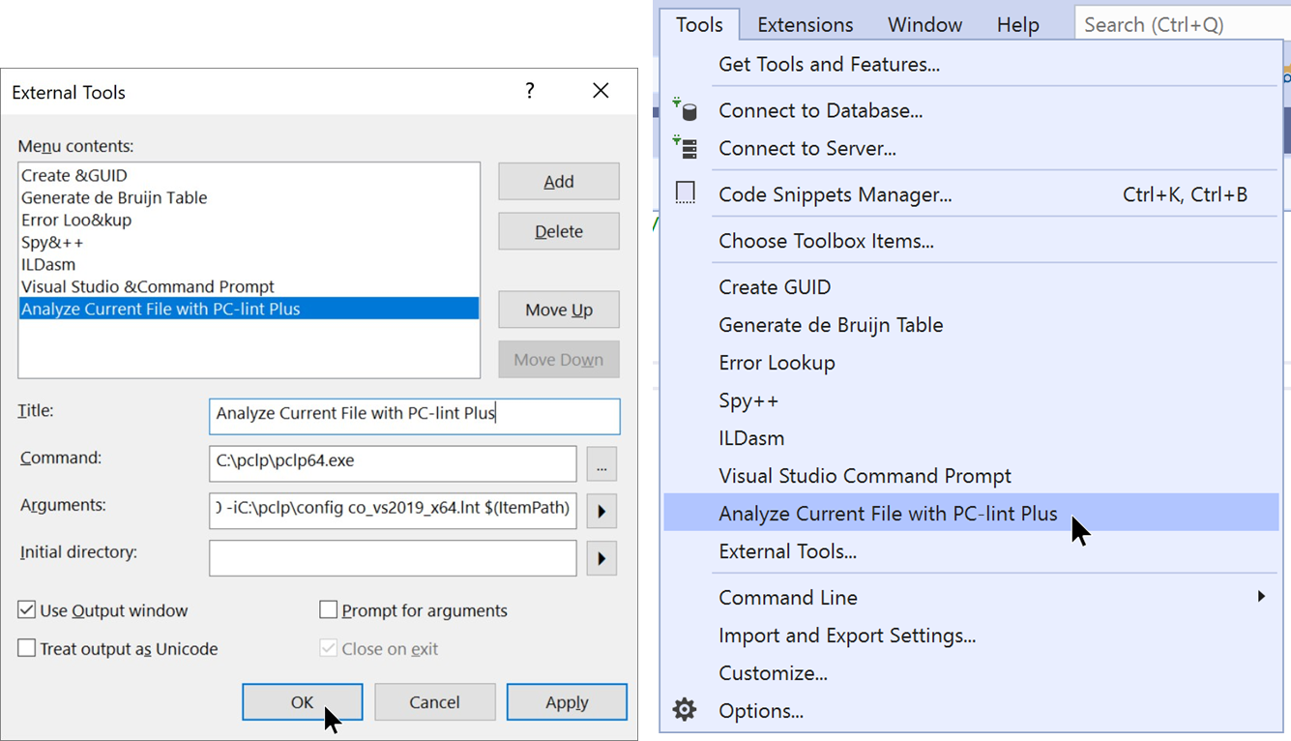Image resolution: width=1291 pixels, height=741 pixels.
Task: Click the Add button
Action: coord(558,181)
